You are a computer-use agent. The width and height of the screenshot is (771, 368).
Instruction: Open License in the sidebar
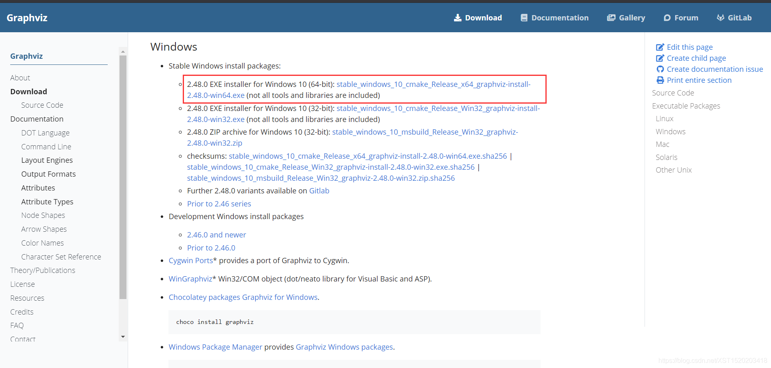[22, 284]
